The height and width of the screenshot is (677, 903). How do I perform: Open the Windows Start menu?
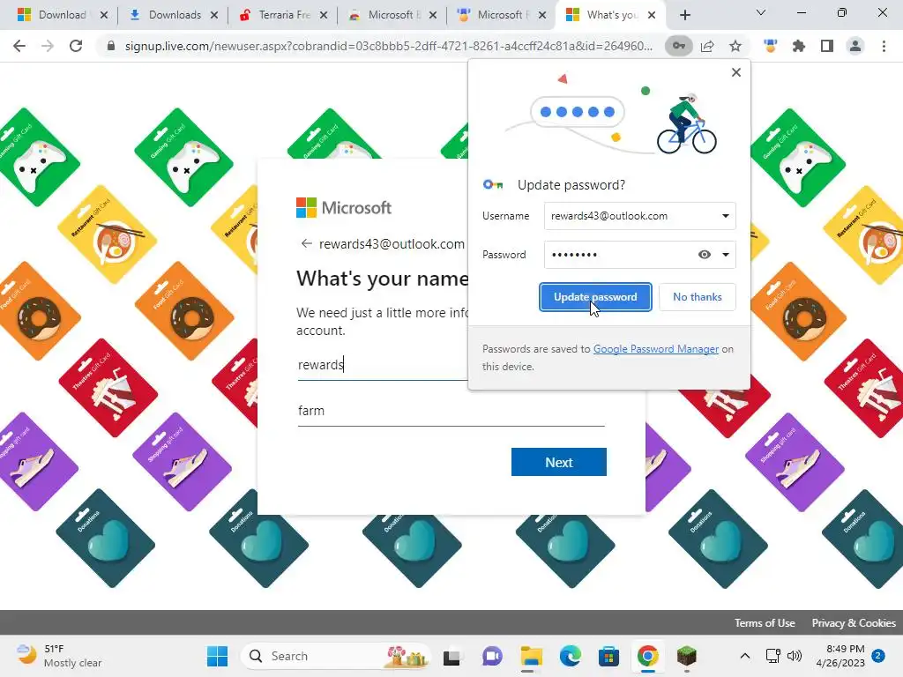pos(217,656)
